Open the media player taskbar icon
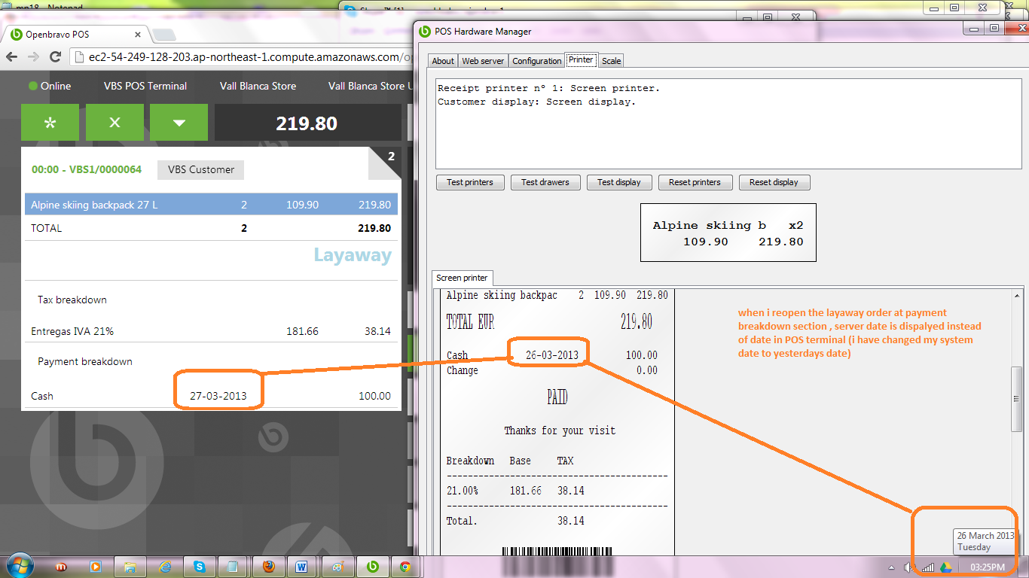 [x=95, y=567]
